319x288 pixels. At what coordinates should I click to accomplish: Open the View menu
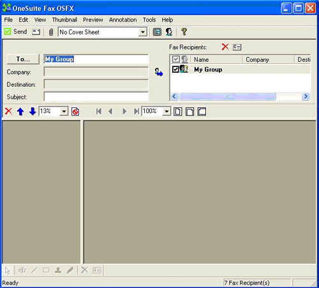pyautogui.click(x=40, y=20)
